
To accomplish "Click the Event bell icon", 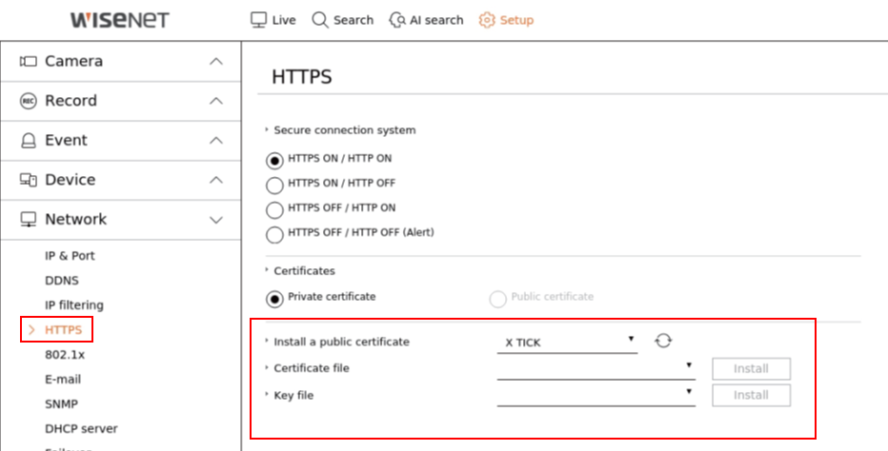I will point(29,141).
